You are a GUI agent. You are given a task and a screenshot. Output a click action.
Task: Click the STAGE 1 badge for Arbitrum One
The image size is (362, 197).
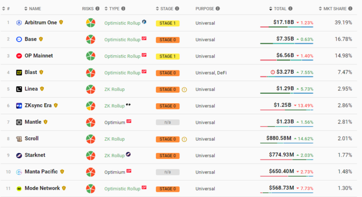coord(168,23)
